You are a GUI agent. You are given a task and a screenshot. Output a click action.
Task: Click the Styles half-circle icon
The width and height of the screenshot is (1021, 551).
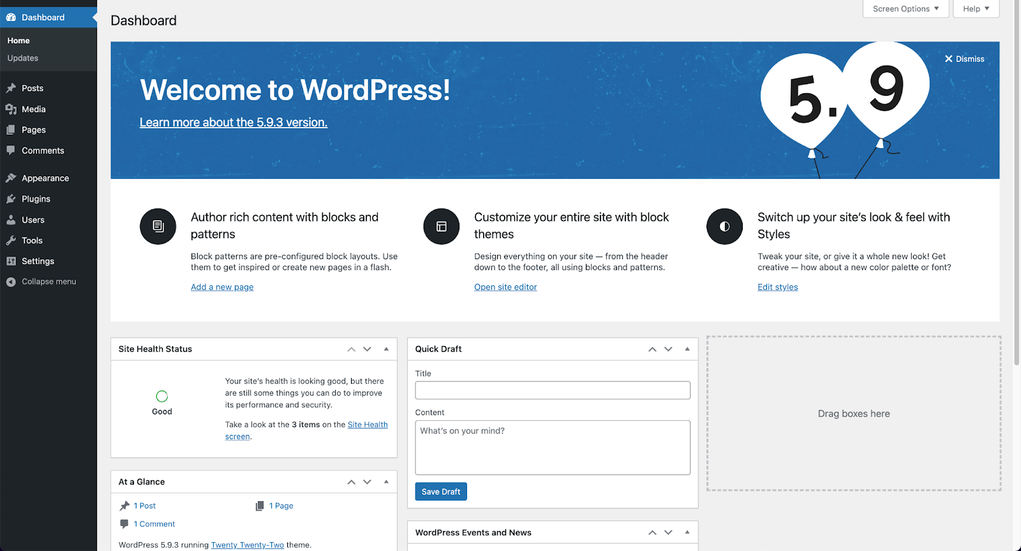[x=725, y=226]
